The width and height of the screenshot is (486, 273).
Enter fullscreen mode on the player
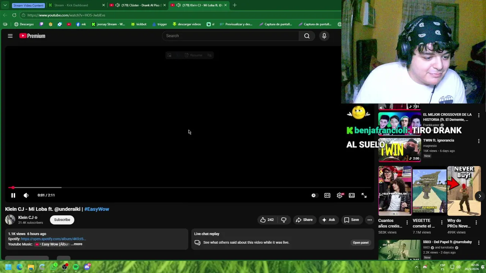click(x=364, y=195)
